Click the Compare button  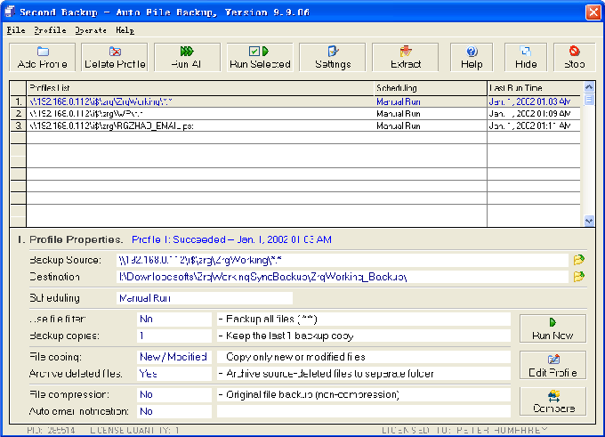pos(553,401)
